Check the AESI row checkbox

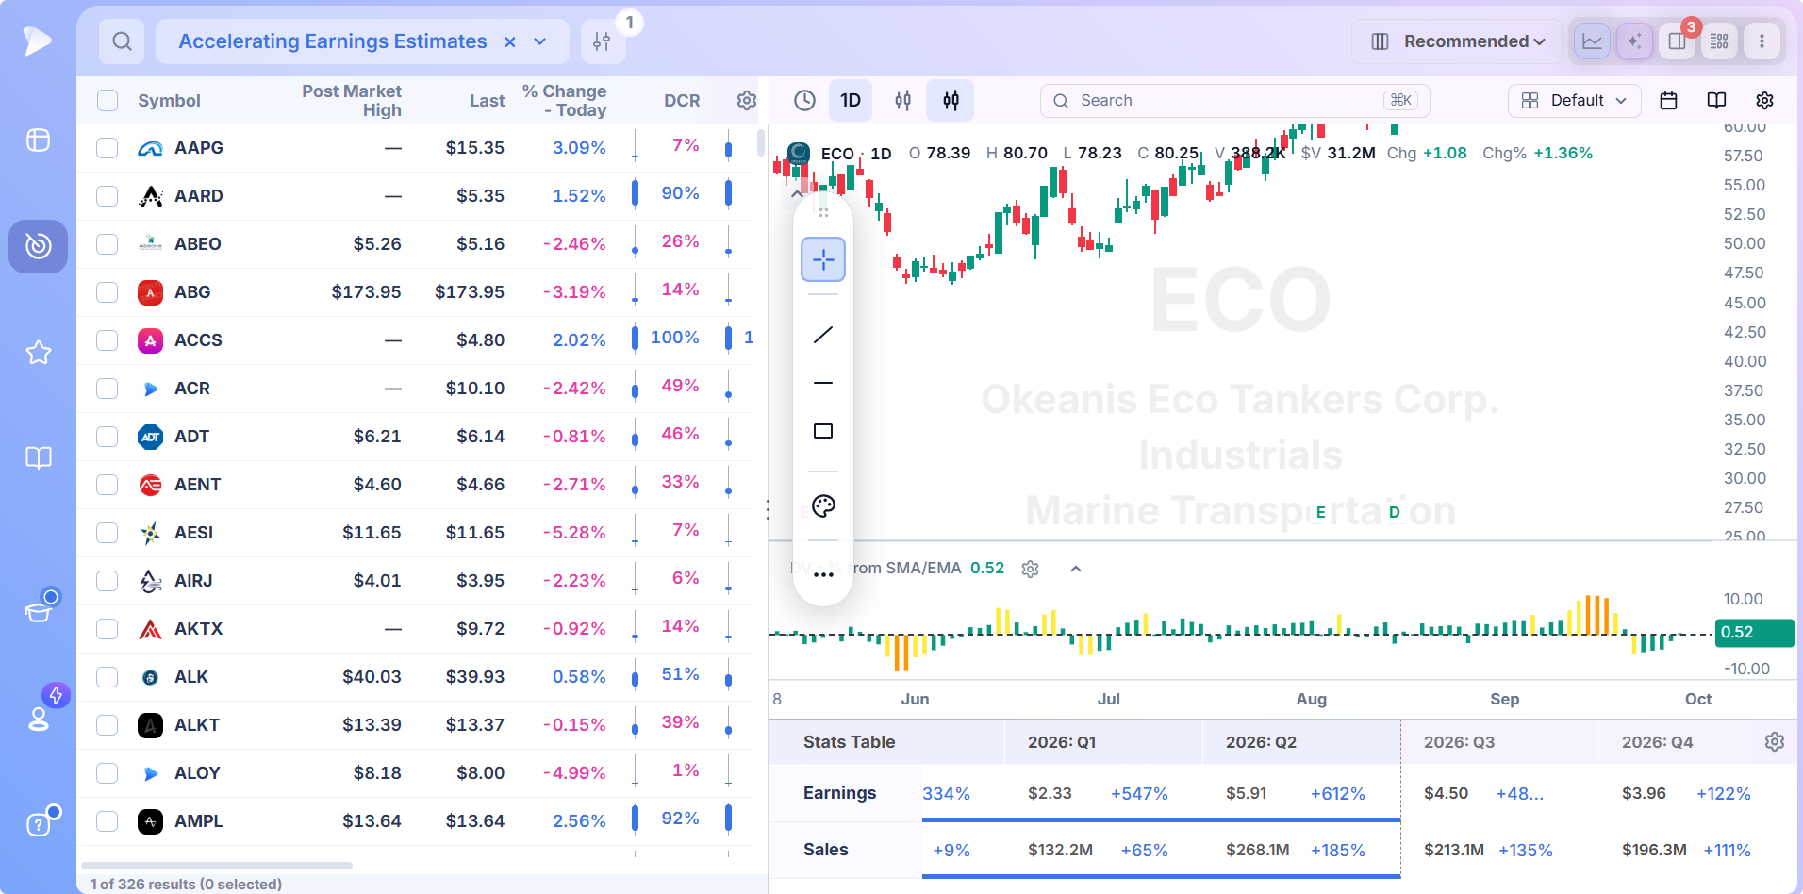pyautogui.click(x=108, y=533)
